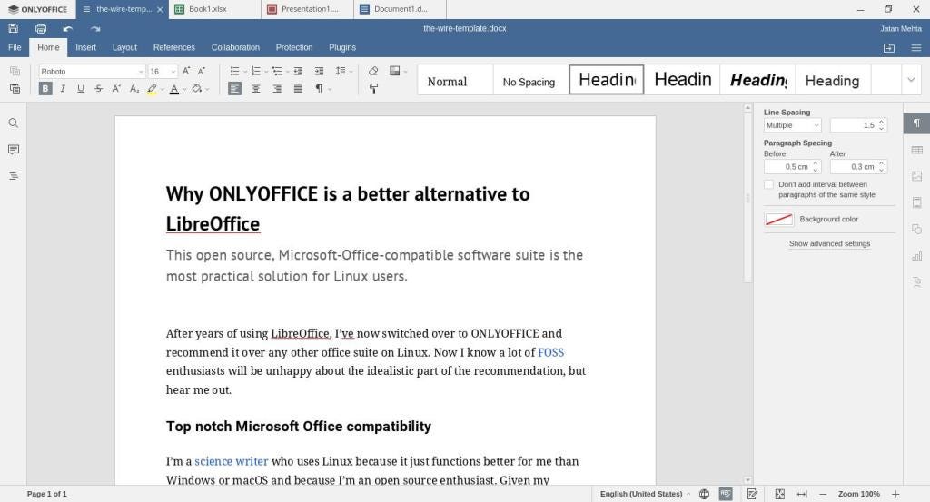This screenshot has height=502, width=930.
Task: Open header and footer settings in sidebar
Action: pos(917,202)
